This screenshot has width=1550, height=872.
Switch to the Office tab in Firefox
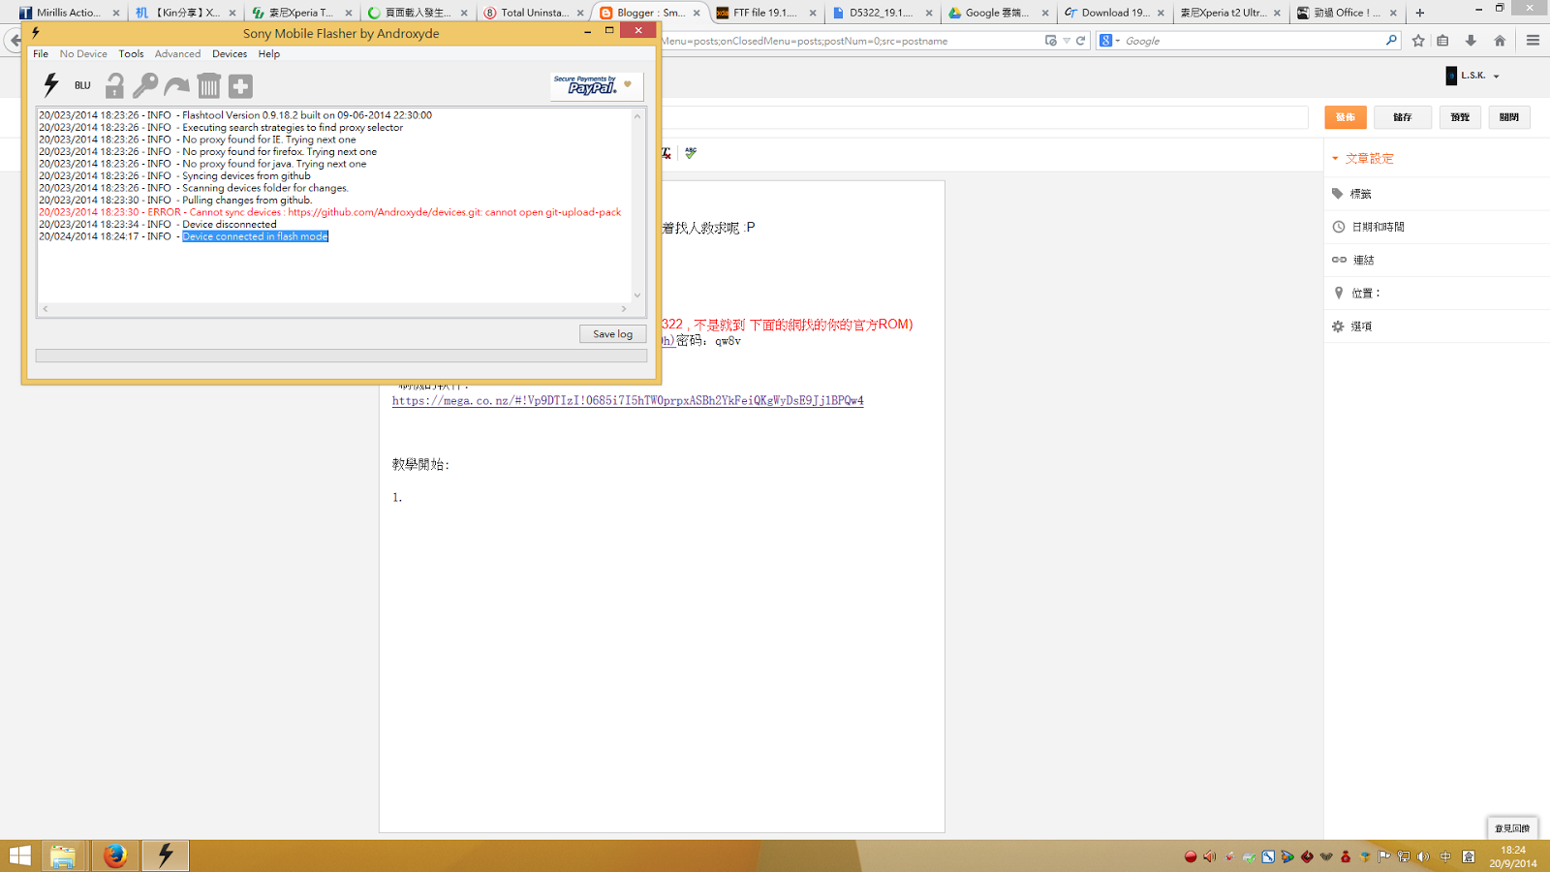pos(1346,13)
